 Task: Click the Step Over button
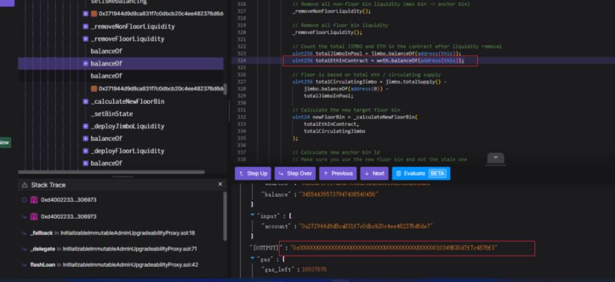pyautogui.click(x=296, y=173)
